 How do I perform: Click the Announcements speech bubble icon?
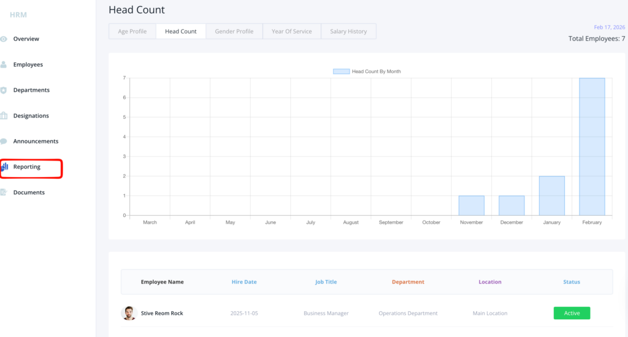pos(4,142)
